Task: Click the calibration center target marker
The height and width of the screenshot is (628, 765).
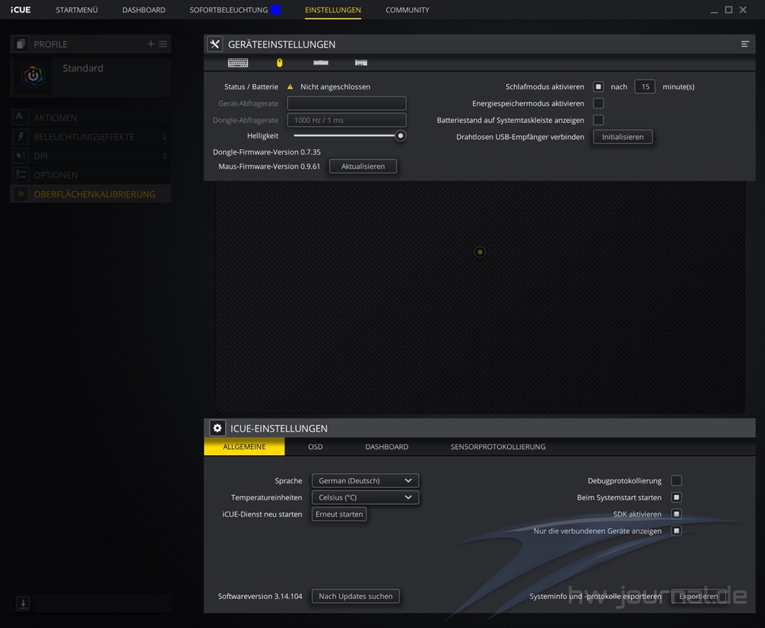Action: 480,252
